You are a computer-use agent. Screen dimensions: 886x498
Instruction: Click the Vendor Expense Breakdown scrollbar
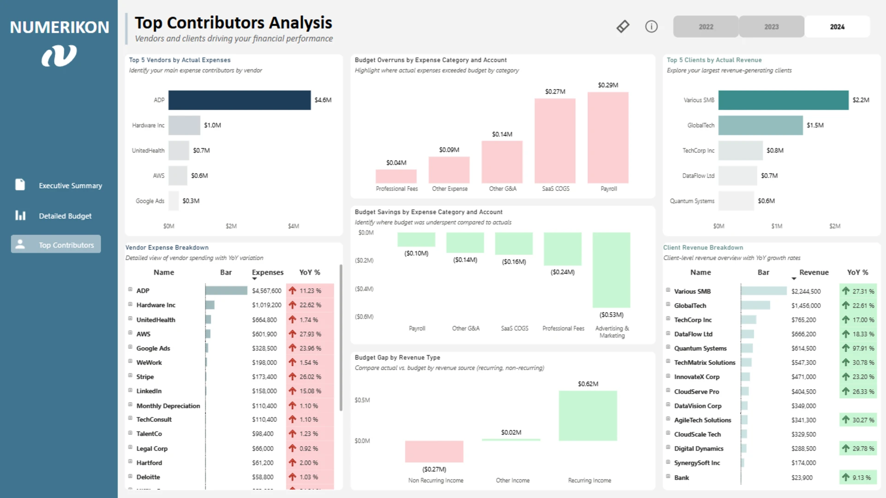pyautogui.click(x=341, y=338)
